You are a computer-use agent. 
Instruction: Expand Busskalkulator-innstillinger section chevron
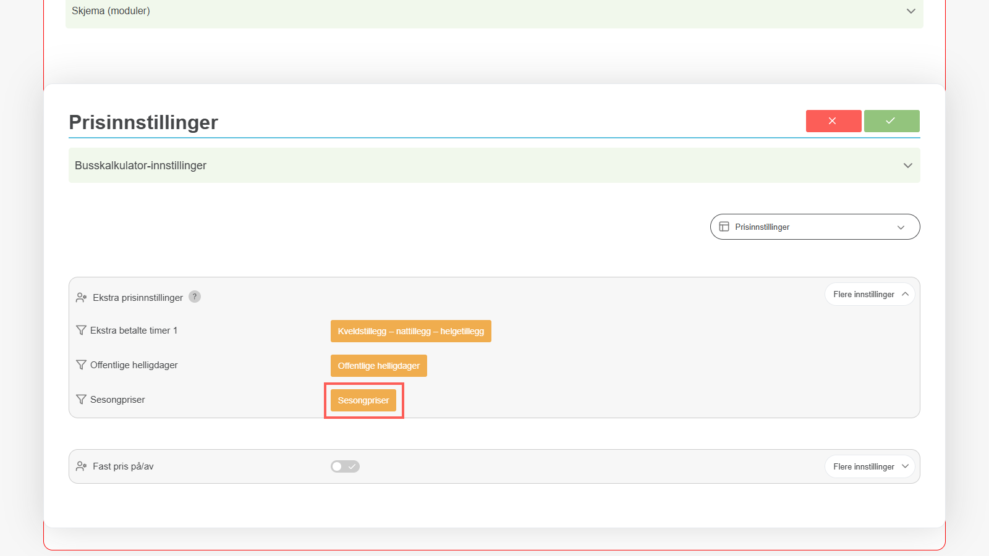coord(907,166)
